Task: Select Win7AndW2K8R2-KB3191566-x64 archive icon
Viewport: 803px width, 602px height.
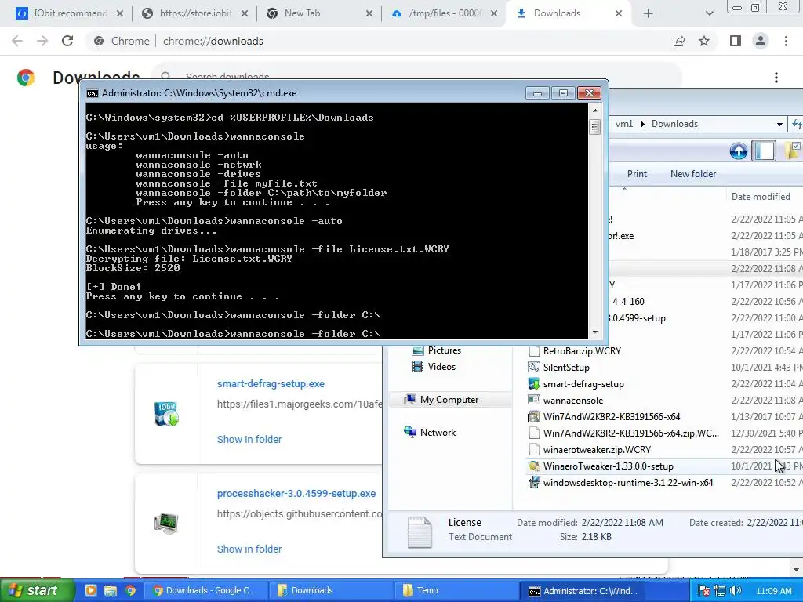Action: 533,417
